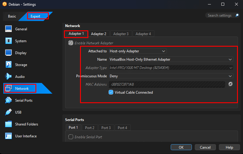
Task: Click the General monitor icon in sidebar
Action: tap(8, 29)
